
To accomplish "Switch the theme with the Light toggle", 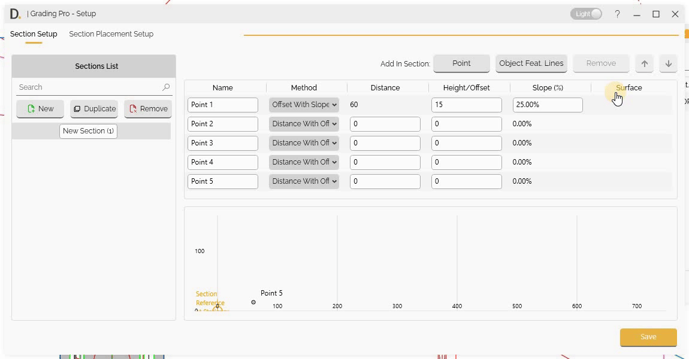I will 586,13.
